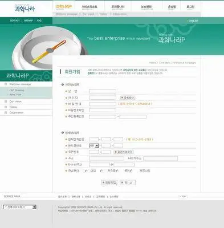The width and height of the screenshot is (224, 228).
Task: Click the CONTACT link in the green bar
Action: click(x=15, y=21)
